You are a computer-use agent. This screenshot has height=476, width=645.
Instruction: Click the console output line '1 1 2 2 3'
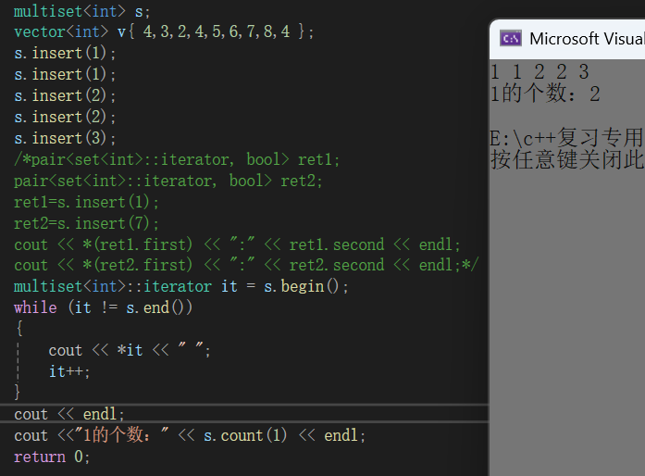[x=540, y=72]
